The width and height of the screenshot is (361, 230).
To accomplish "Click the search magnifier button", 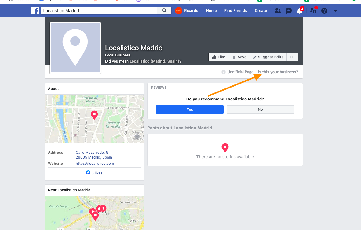I will click(164, 11).
